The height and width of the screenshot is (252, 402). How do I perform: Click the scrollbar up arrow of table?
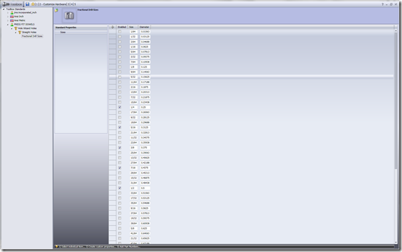click(396, 31)
